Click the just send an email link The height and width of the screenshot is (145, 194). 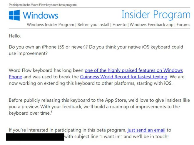click(146, 130)
